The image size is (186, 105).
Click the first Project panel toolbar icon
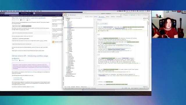pyautogui.click(x=86, y=17)
